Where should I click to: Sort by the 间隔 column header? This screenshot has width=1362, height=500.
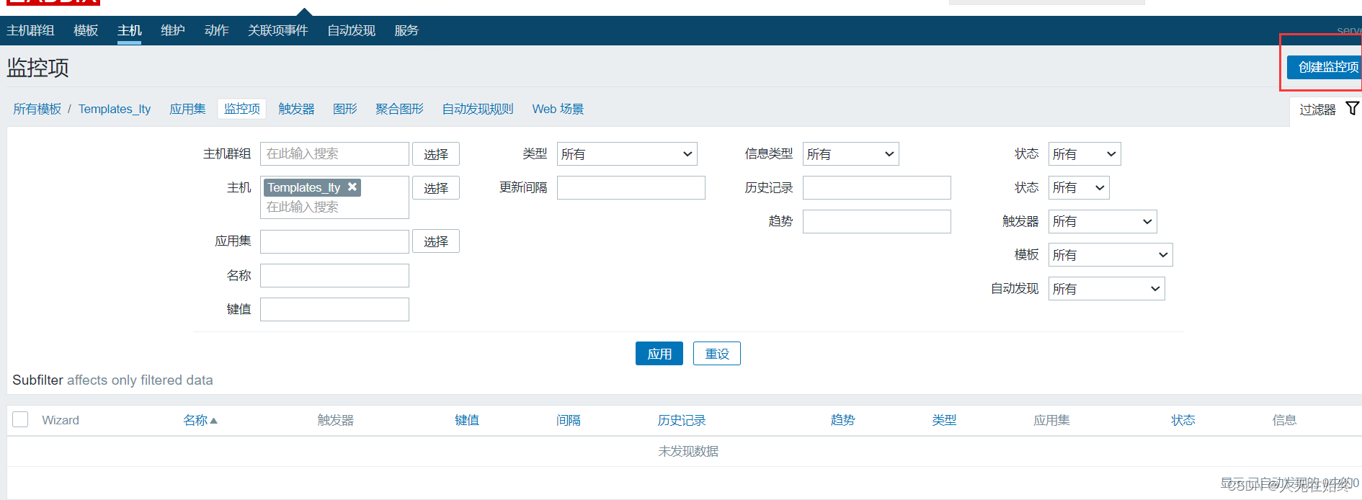(x=569, y=420)
